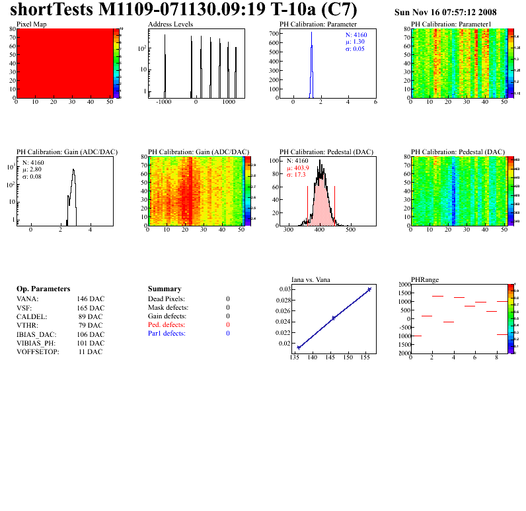Click the blue Par1 defects label
This screenshot has height=511, width=526.
tap(167, 334)
